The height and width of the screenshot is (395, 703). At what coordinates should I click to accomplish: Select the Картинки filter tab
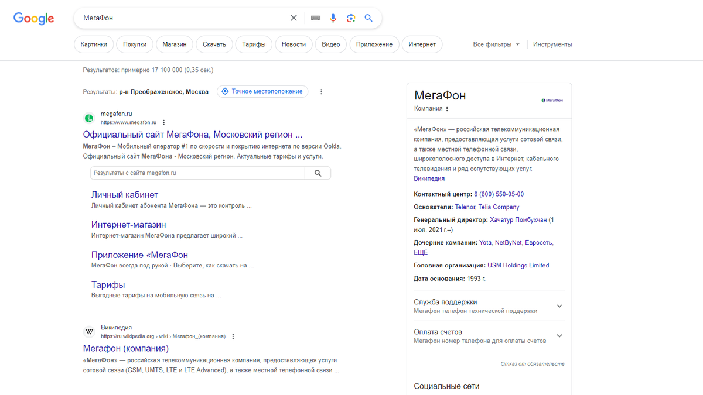(x=94, y=44)
